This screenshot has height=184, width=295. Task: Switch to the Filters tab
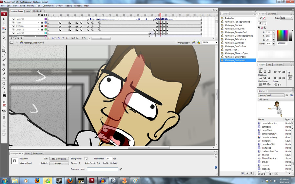[x=28, y=153]
